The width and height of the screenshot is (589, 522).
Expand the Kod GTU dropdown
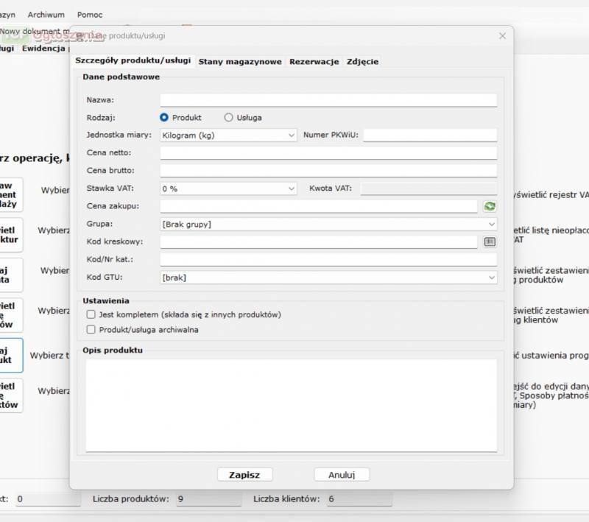[x=328, y=278]
